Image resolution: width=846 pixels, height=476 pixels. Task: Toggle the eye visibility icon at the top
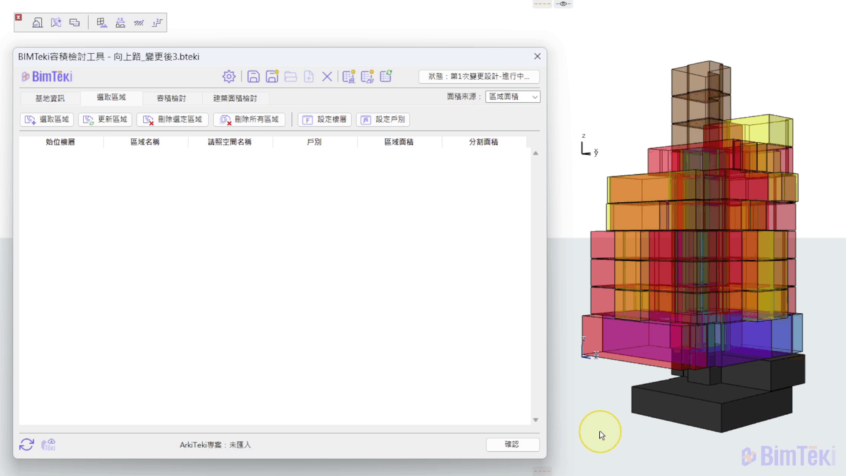tap(563, 4)
